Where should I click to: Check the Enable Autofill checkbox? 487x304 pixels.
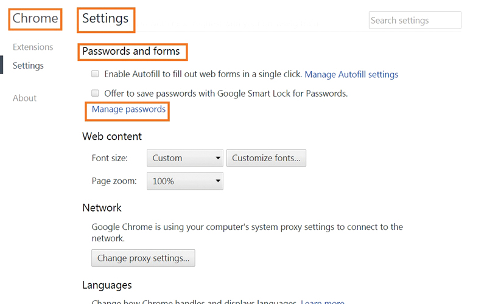(95, 74)
